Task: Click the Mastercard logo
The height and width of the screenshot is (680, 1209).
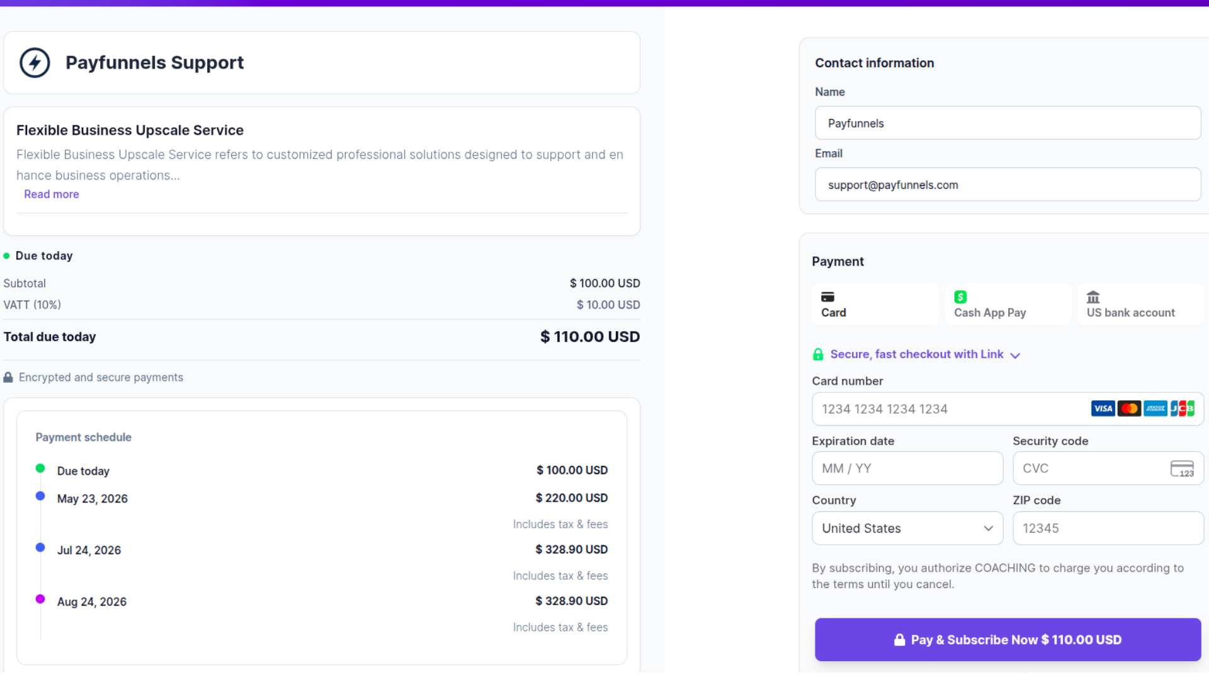Action: tap(1129, 409)
